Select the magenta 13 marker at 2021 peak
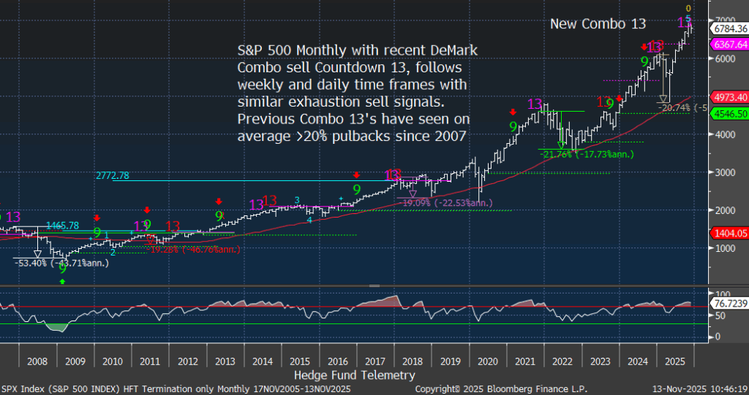The image size is (749, 395). 535,105
